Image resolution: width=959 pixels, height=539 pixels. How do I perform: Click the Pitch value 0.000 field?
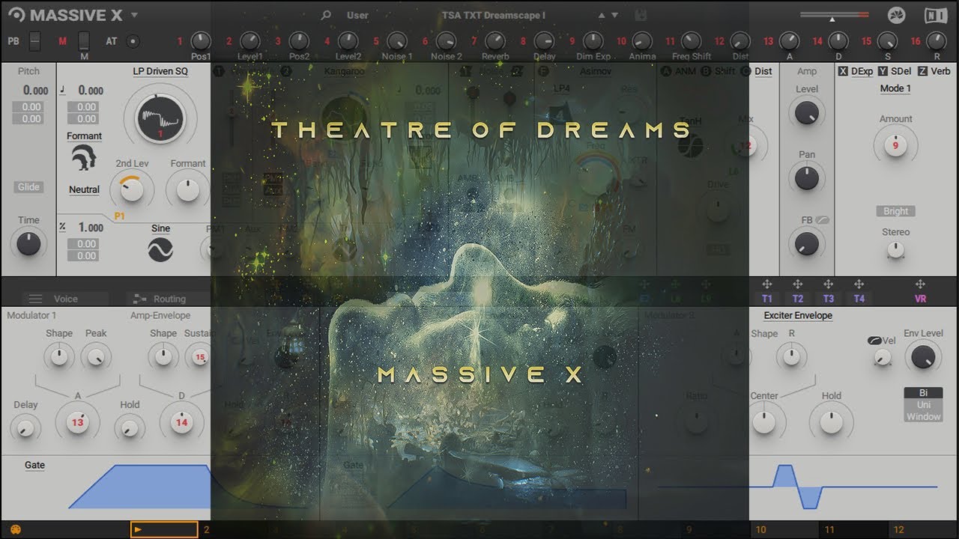click(35, 91)
